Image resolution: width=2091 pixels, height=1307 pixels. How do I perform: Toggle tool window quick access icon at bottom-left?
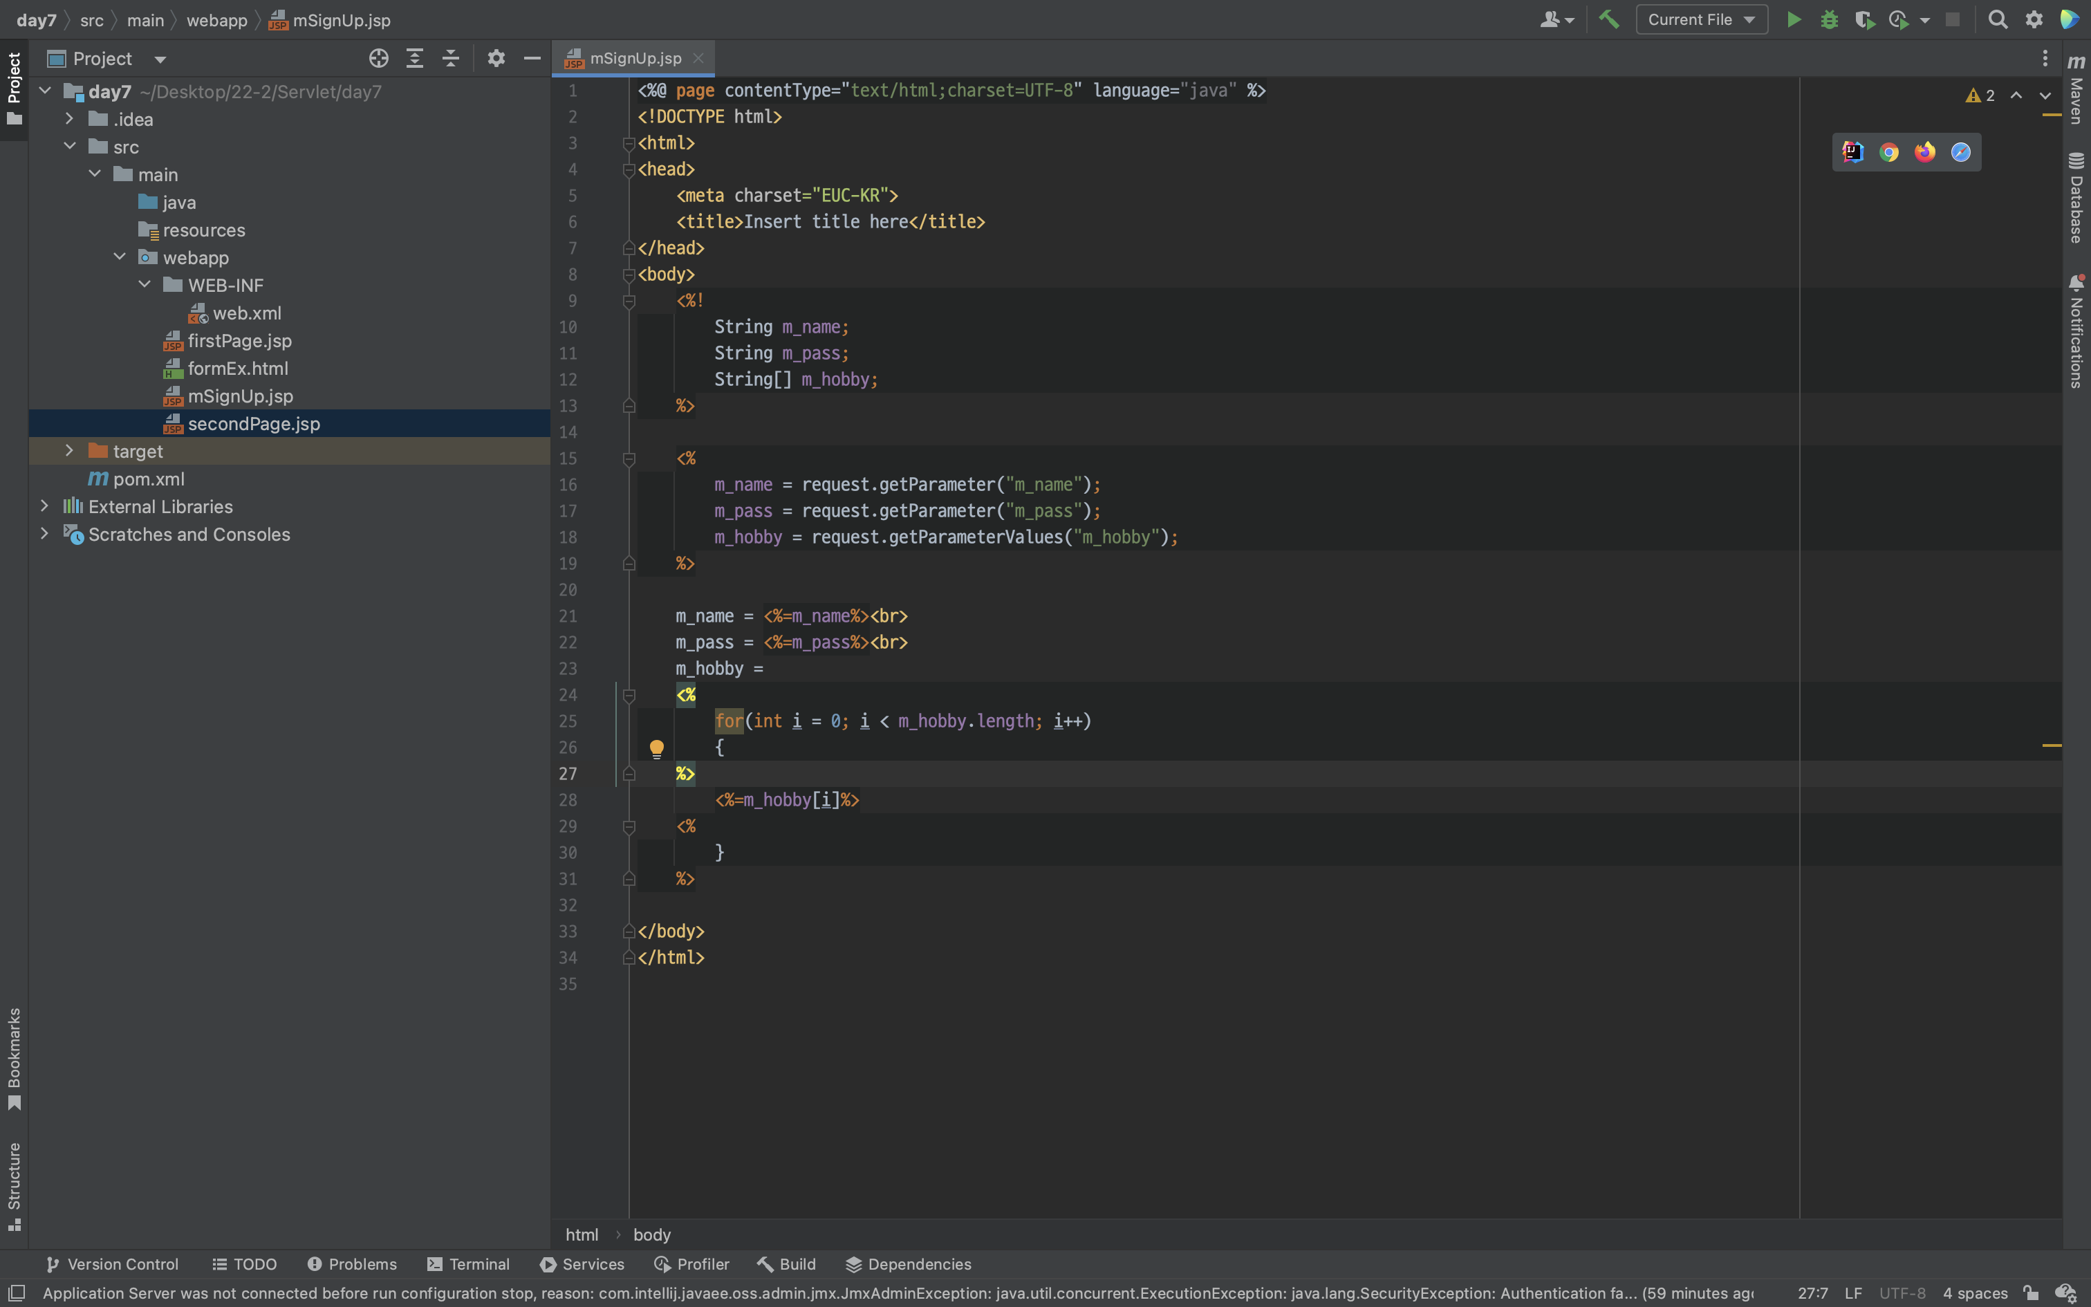click(17, 1293)
